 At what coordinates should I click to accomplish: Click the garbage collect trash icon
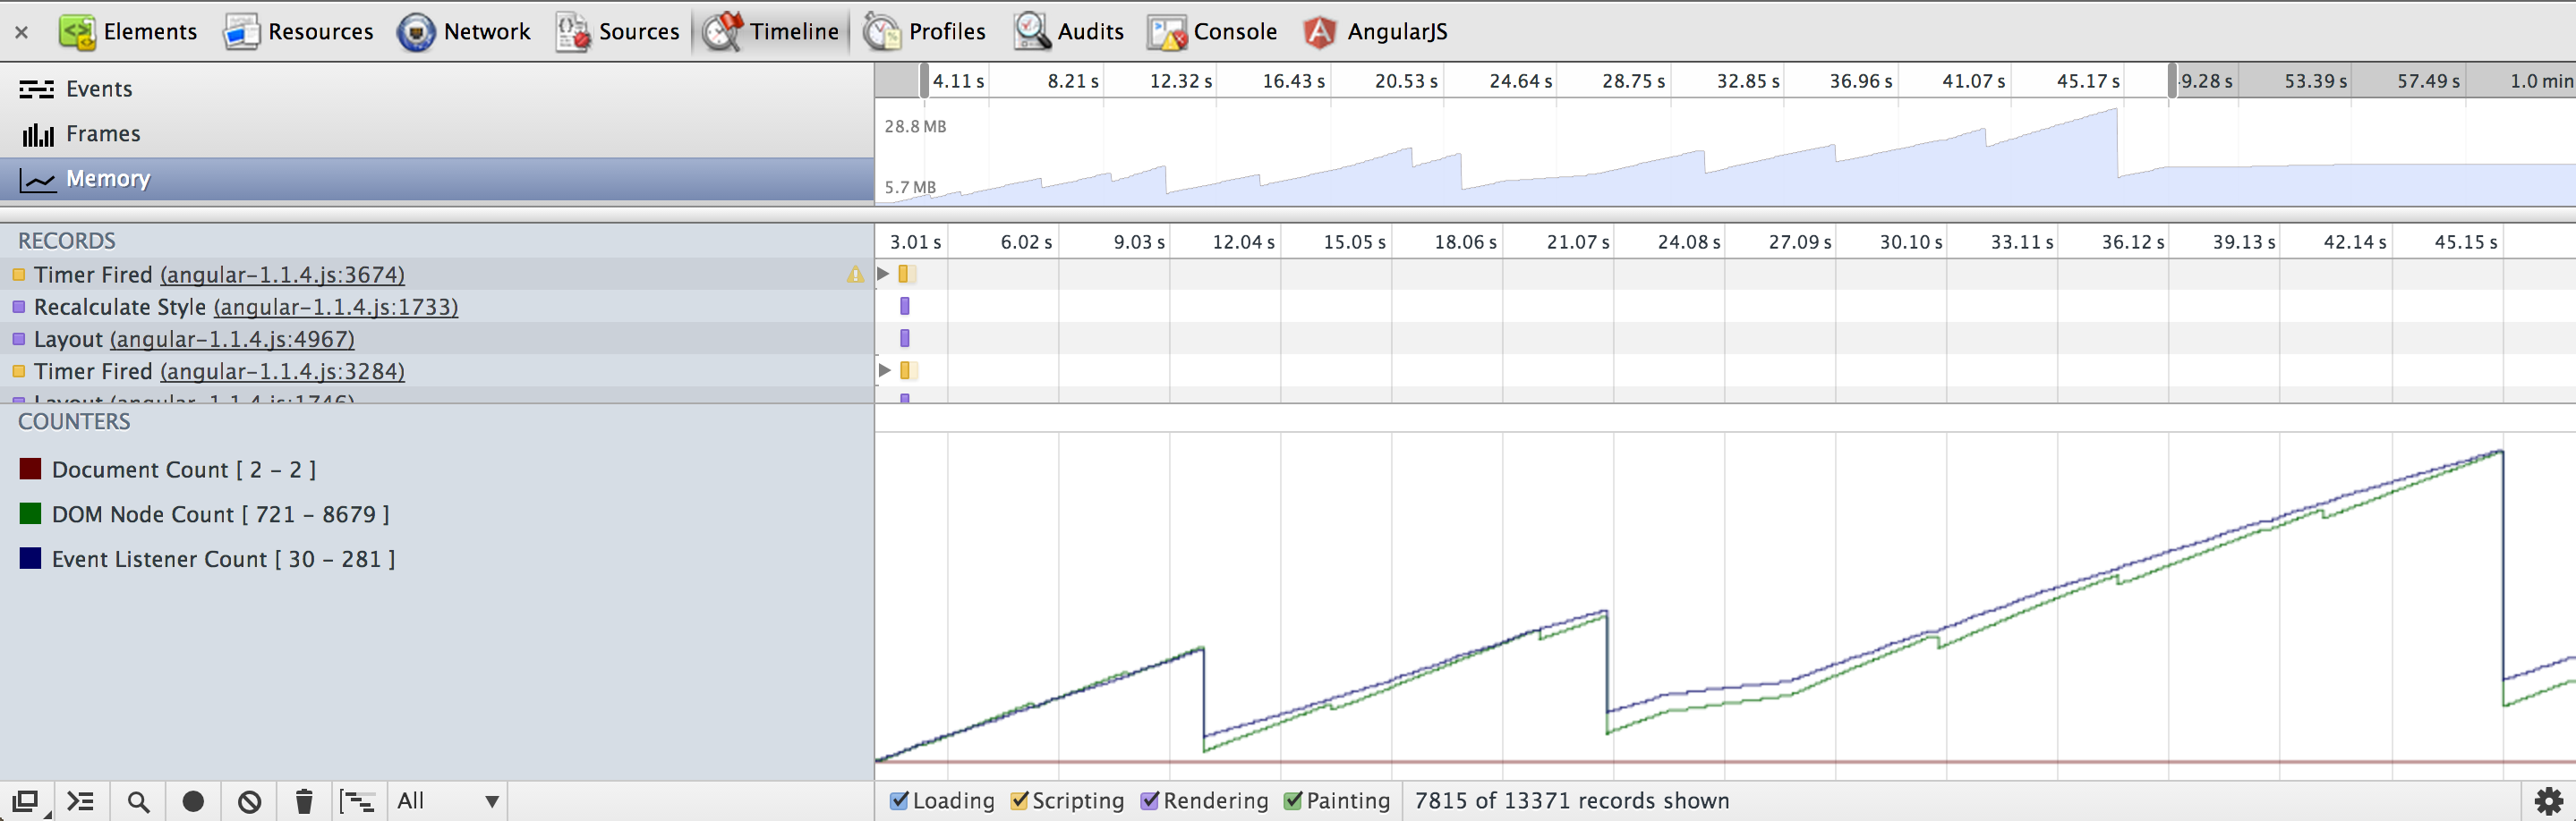[x=304, y=801]
